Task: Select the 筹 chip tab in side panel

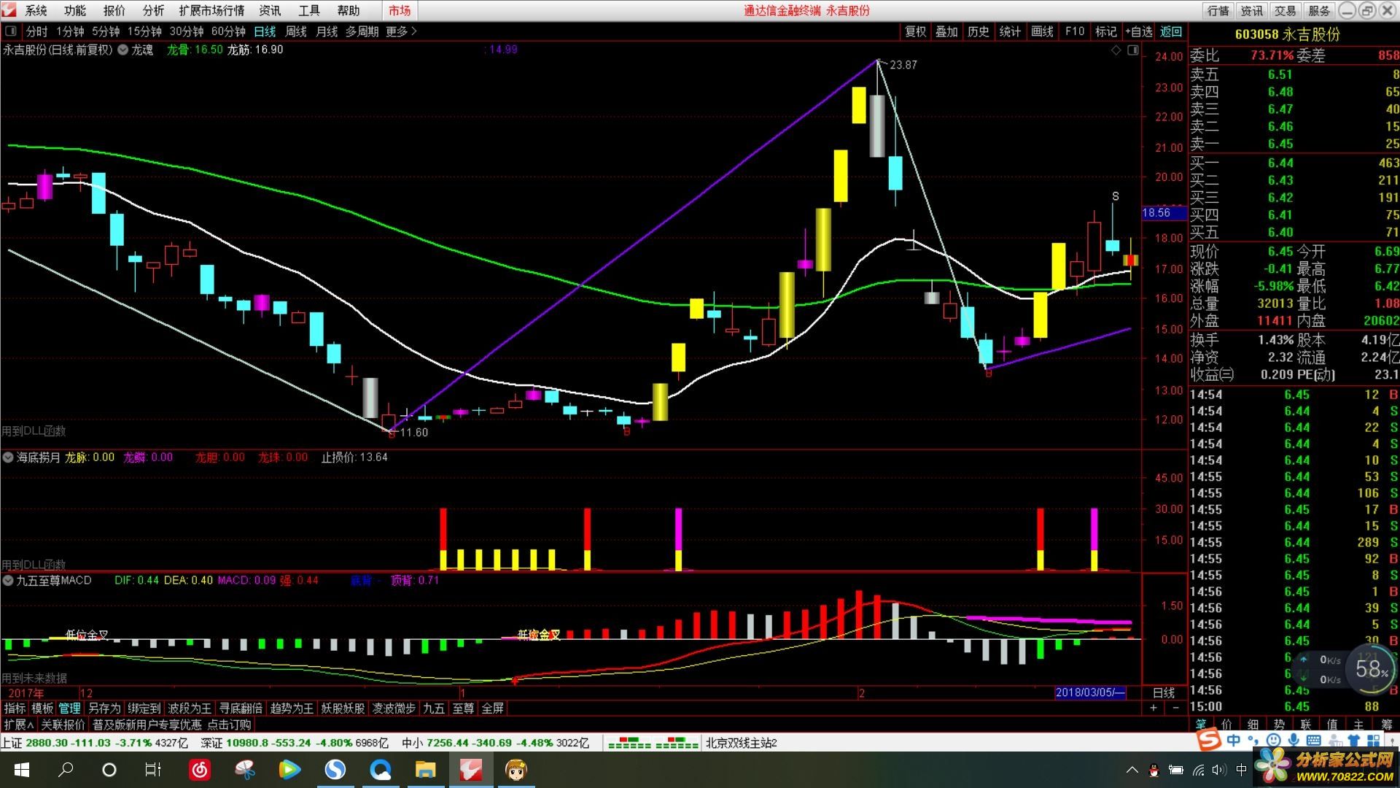Action: 1386,724
